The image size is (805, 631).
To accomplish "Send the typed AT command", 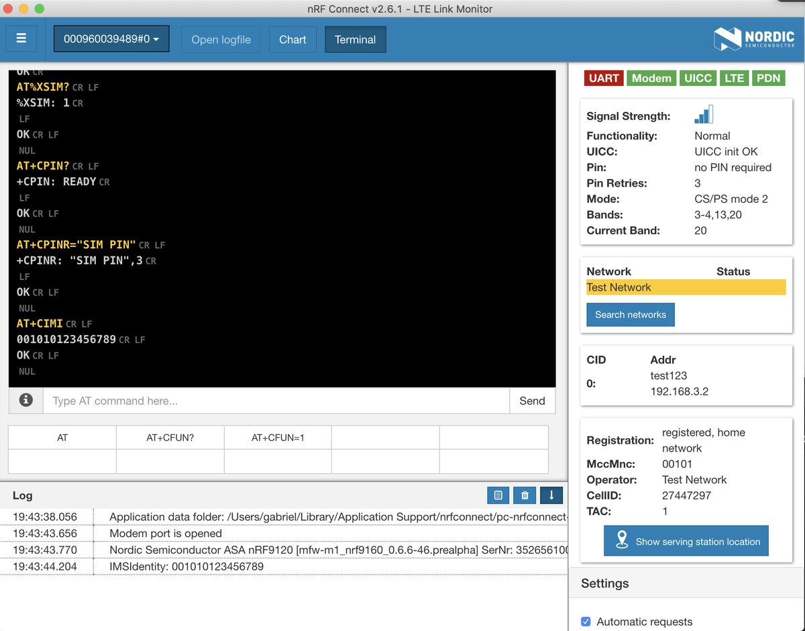I will (x=532, y=401).
